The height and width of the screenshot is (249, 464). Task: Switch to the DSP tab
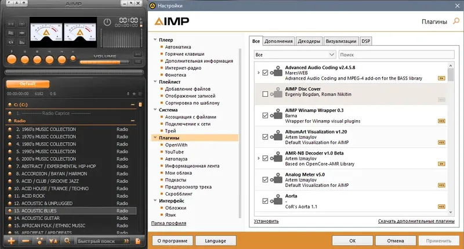click(366, 41)
